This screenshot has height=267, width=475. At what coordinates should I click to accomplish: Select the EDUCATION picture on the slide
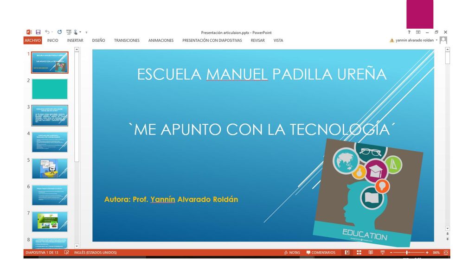point(368,192)
